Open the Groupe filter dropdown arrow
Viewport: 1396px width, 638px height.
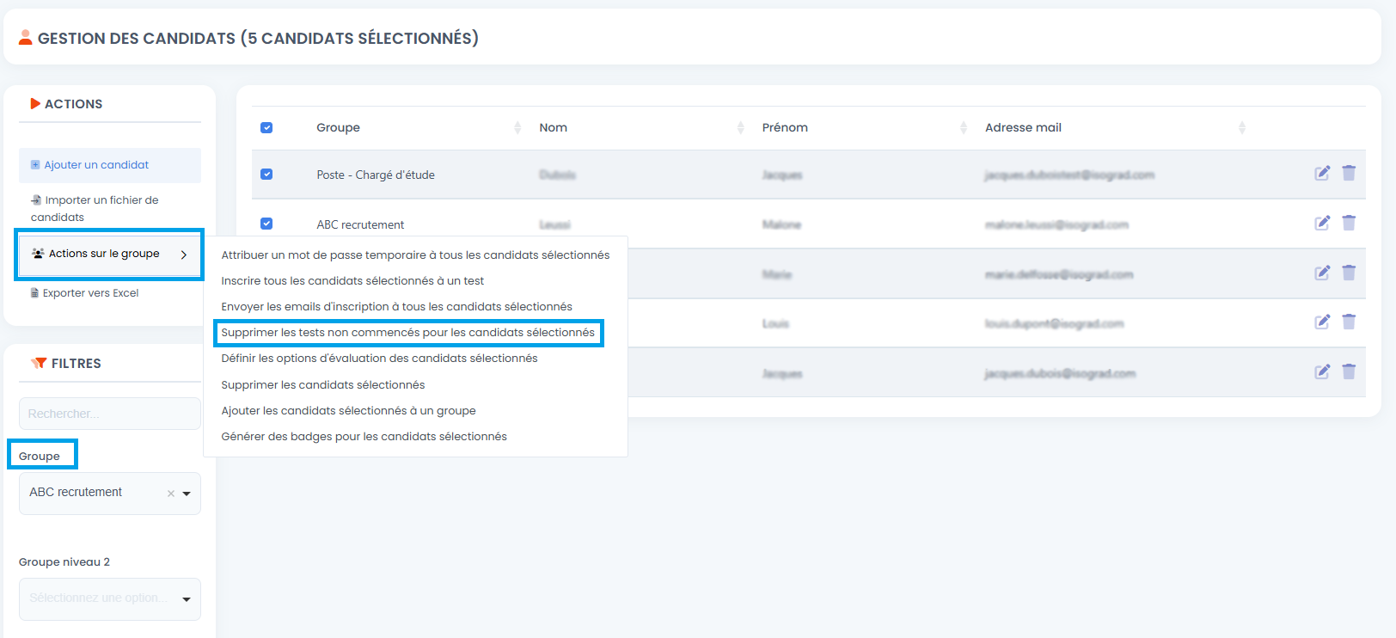pos(187,494)
